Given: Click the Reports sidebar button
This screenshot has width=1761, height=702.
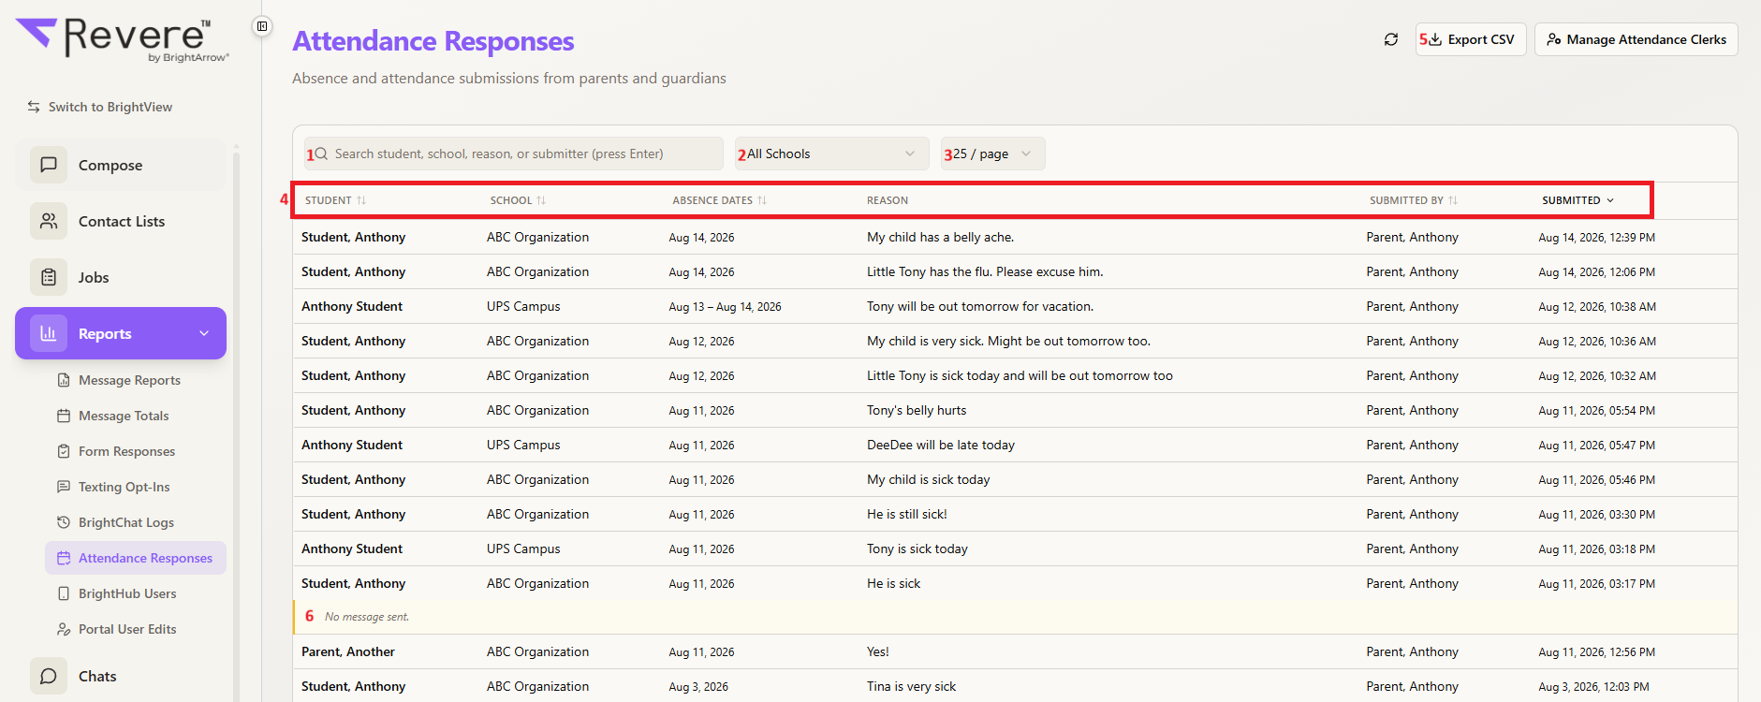Looking at the screenshot, I should 121,333.
